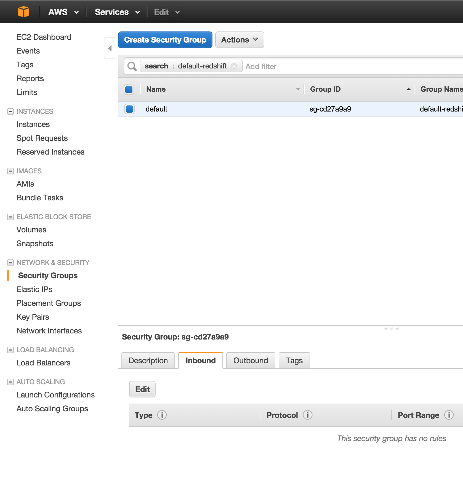
Task: Open AMIs page
Action: coord(25,184)
